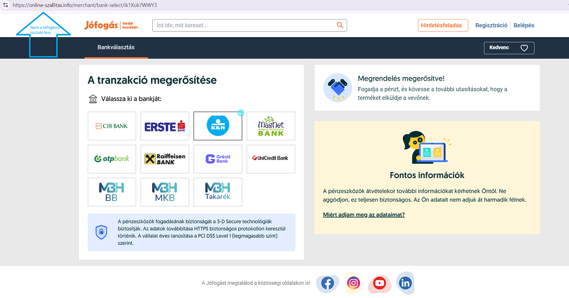Image resolution: width=569 pixels, height=298 pixels.
Task: Open the 'Miért adjam meg az adataimat?' link
Action: pyautogui.click(x=363, y=215)
